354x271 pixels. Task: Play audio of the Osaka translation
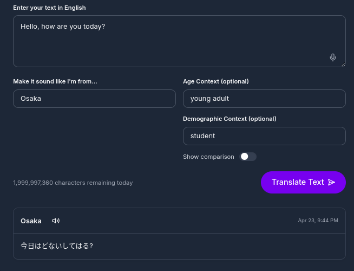tap(56, 221)
